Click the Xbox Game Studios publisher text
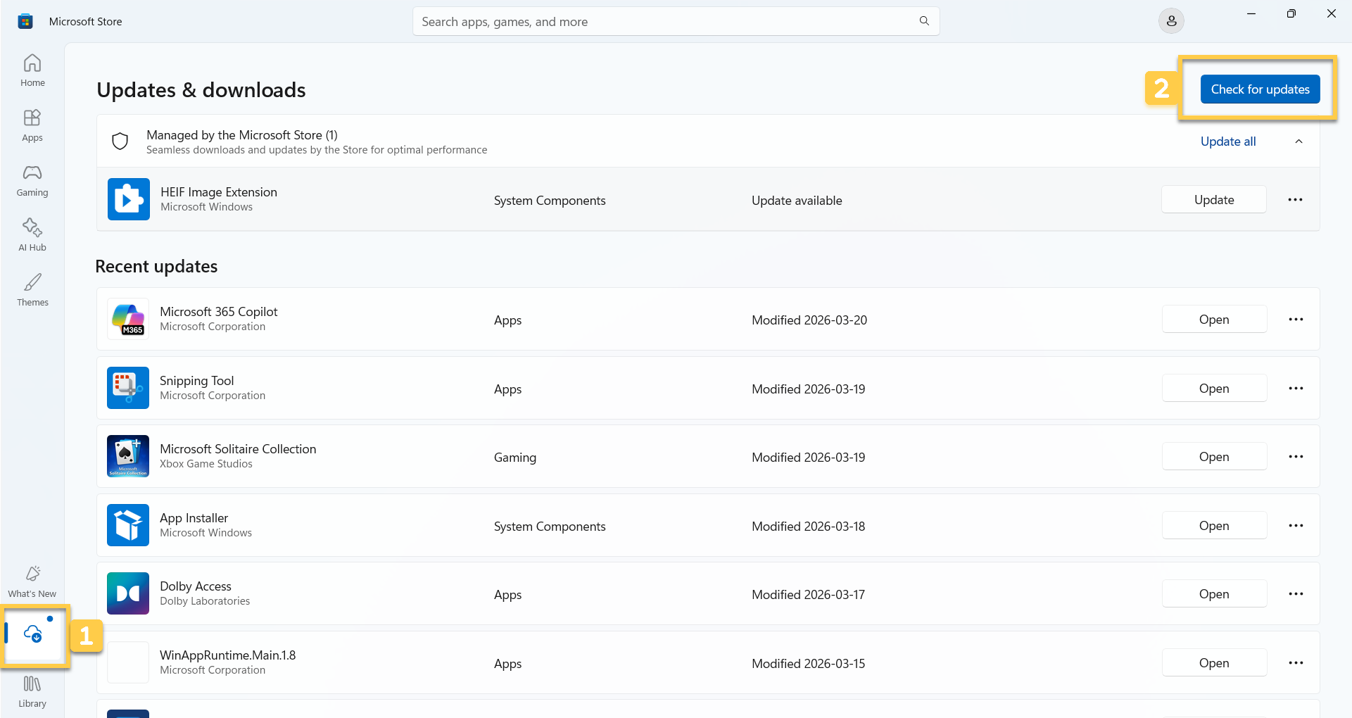Image resolution: width=1352 pixels, height=718 pixels. pyautogui.click(x=206, y=464)
